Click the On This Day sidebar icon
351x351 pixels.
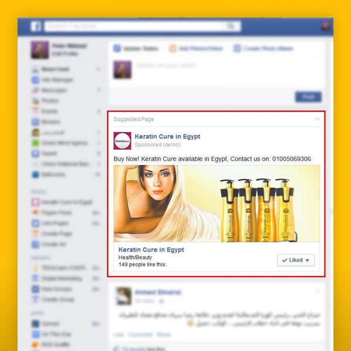tap(35, 334)
